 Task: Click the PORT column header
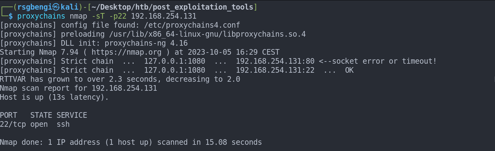[9, 115]
